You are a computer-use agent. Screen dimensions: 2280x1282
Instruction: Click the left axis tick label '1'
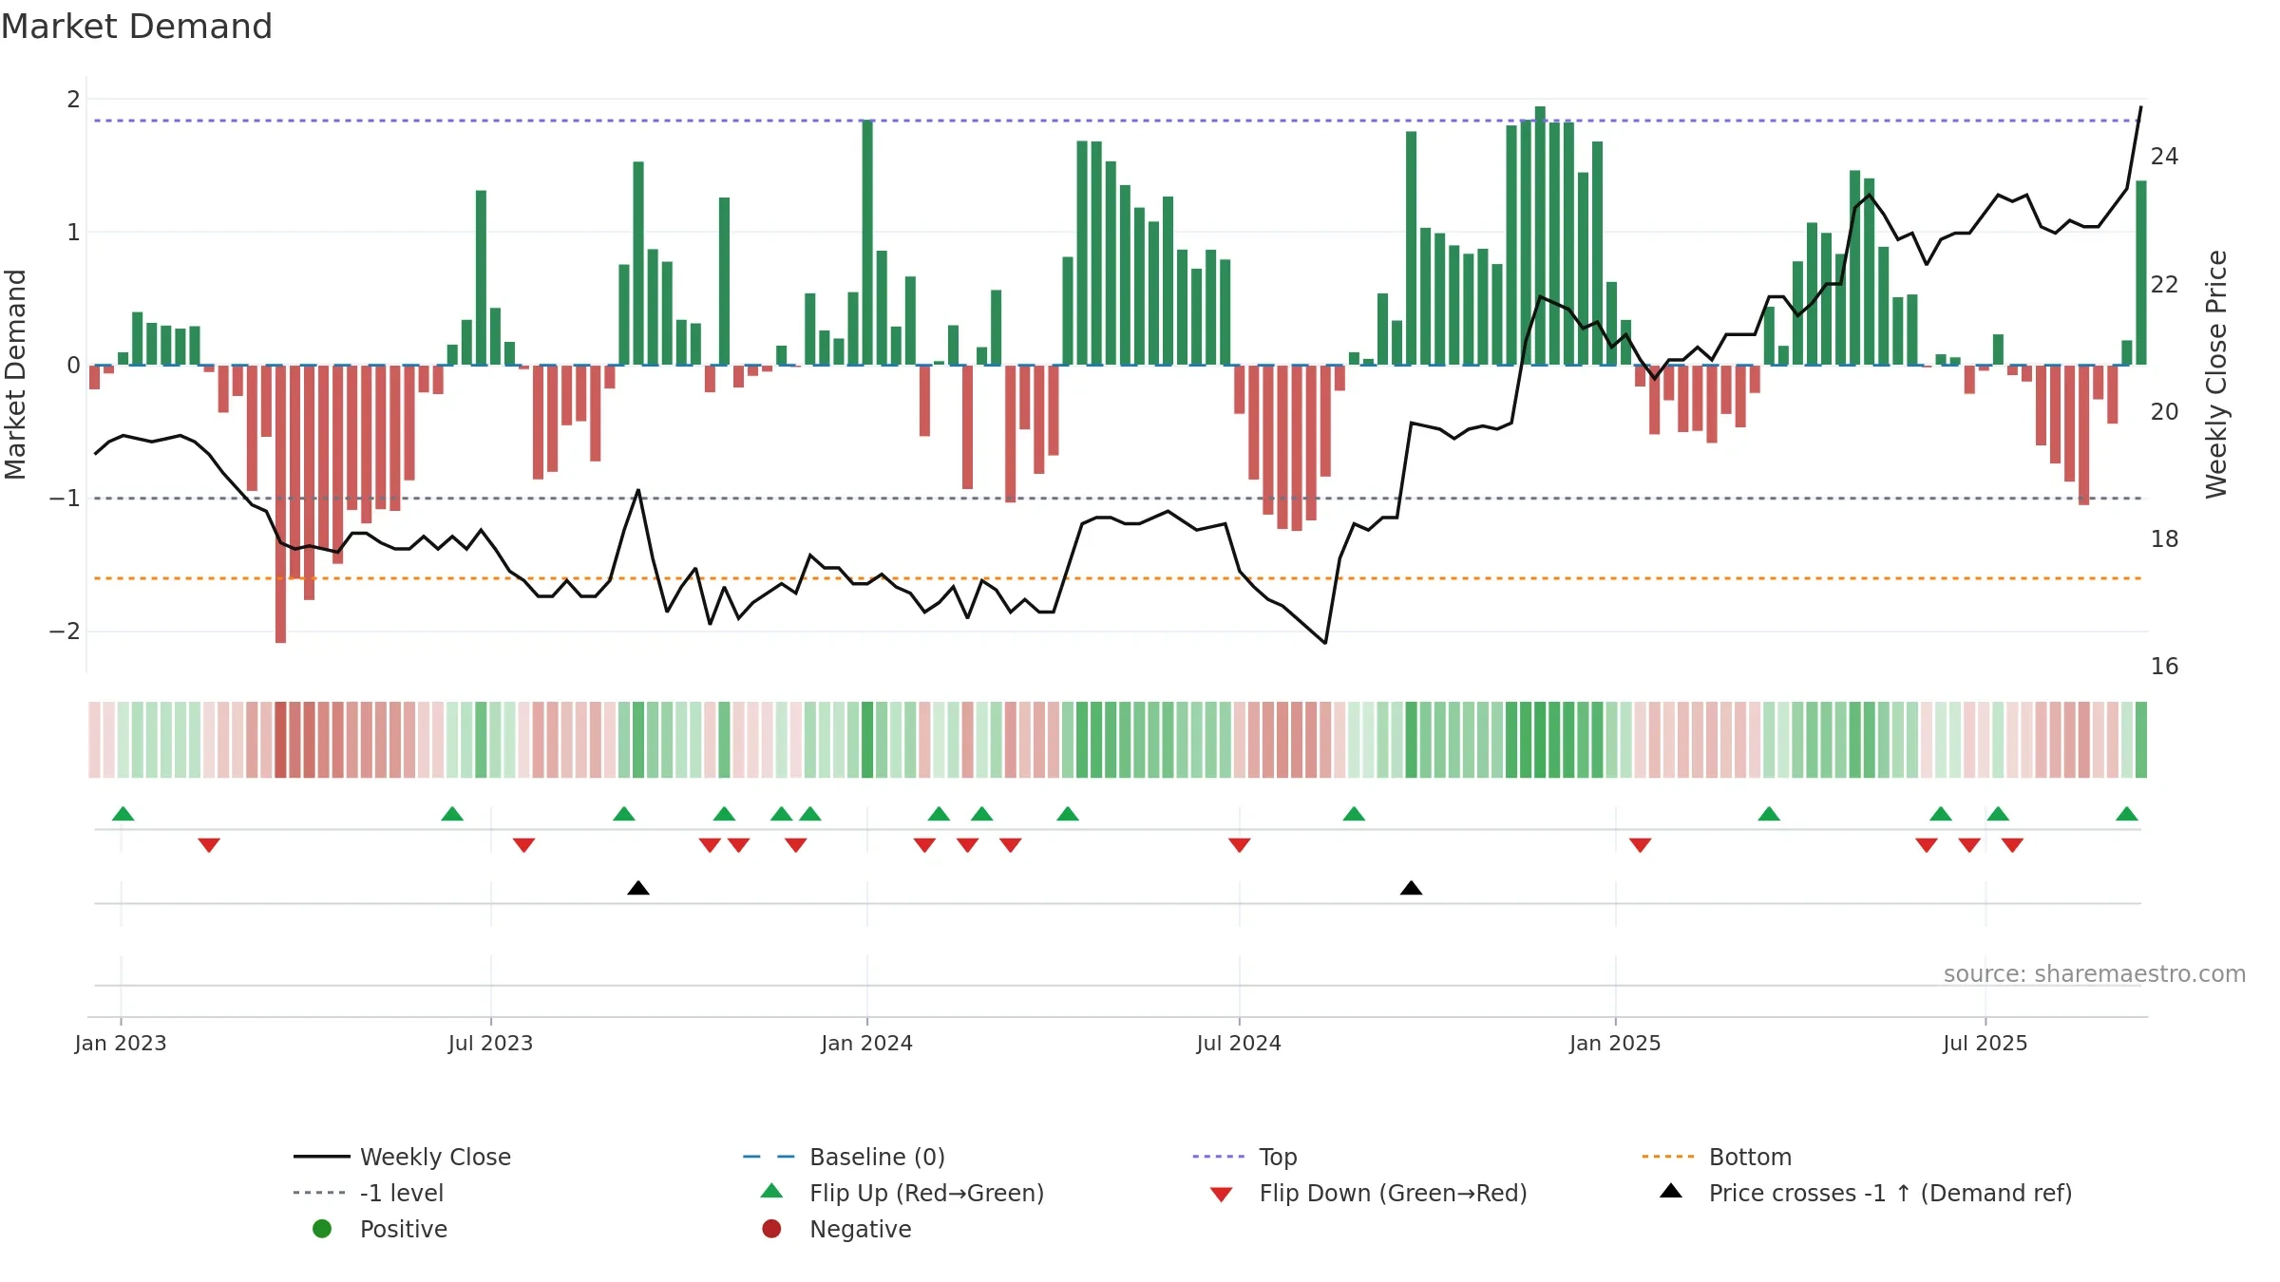[x=73, y=232]
